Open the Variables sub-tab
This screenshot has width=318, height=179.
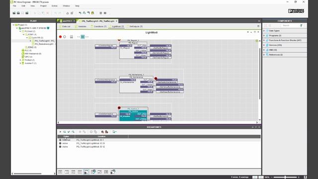click(80, 26)
